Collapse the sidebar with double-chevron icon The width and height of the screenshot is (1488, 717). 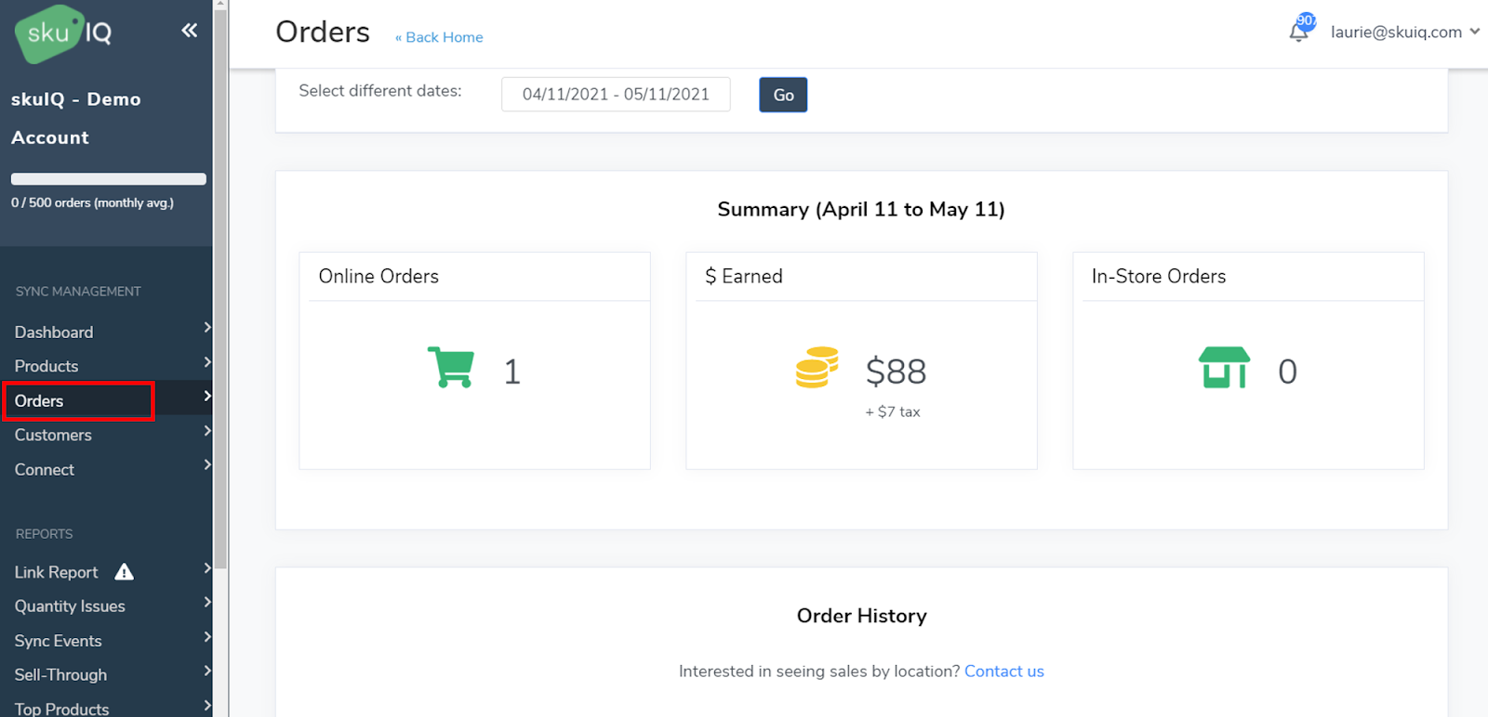click(189, 31)
